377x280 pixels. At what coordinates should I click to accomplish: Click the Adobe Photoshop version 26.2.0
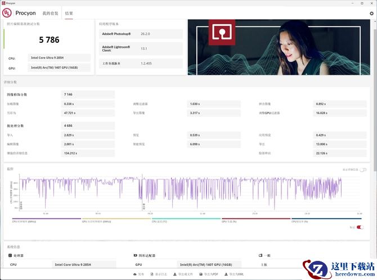145,34
